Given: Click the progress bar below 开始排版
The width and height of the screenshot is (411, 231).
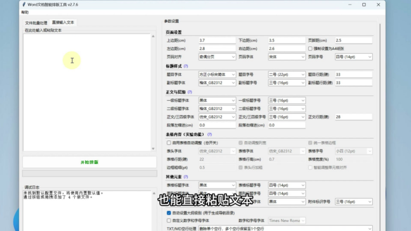Looking at the screenshot, I should (89, 173).
